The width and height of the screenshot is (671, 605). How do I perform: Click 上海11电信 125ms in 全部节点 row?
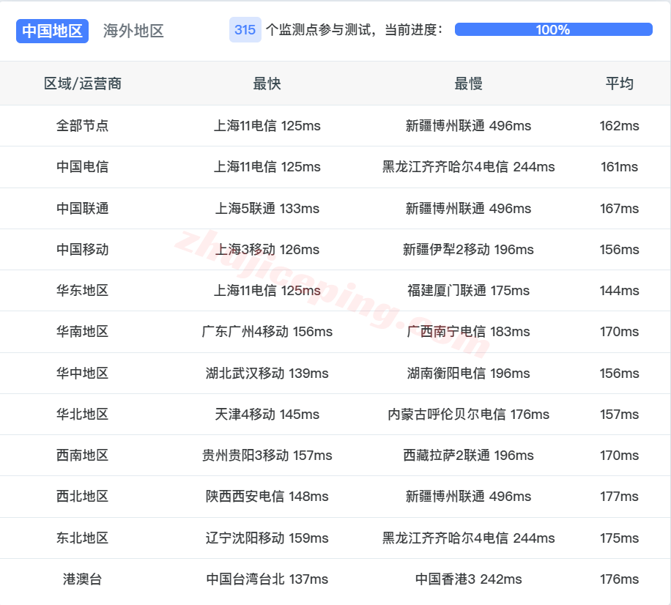[x=267, y=126]
